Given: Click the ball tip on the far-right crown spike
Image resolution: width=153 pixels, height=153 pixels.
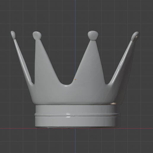Looking at the screenshot, I should [136, 36].
